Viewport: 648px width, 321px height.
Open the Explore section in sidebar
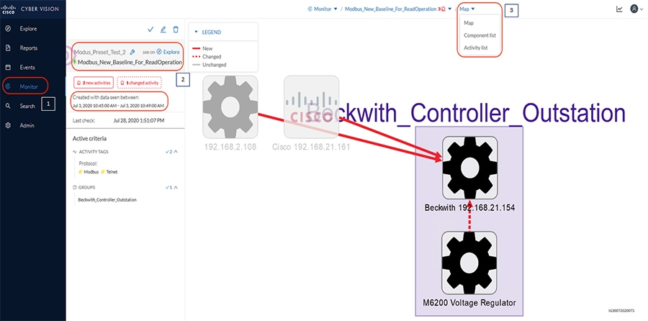(28, 29)
